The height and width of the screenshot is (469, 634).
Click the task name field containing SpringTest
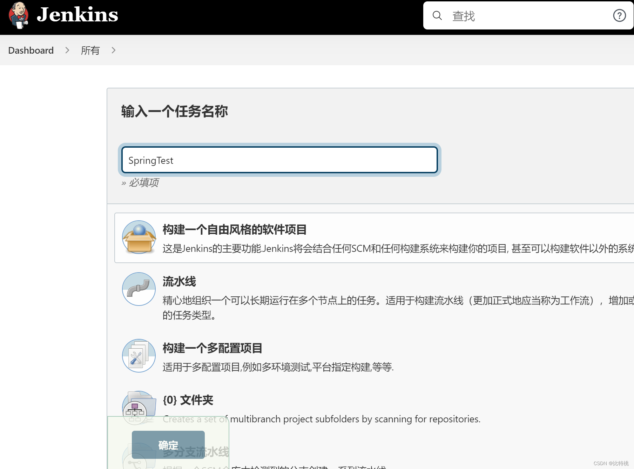point(279,160)
